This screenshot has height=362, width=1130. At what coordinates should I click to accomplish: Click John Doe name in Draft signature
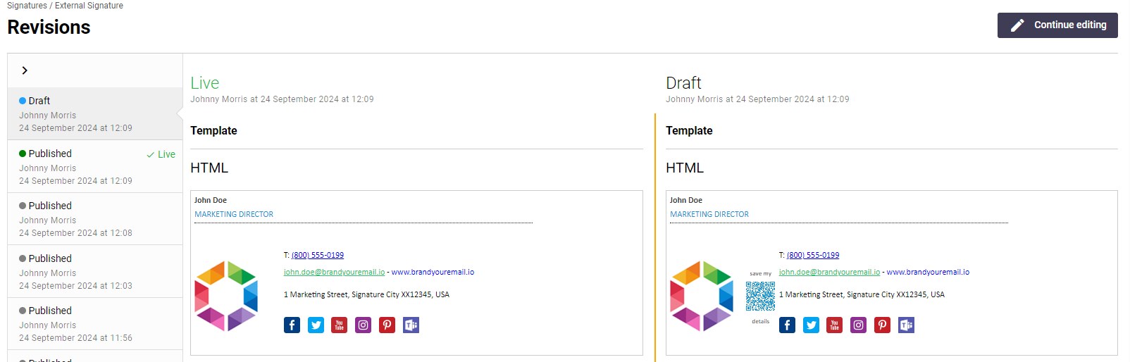686,200
